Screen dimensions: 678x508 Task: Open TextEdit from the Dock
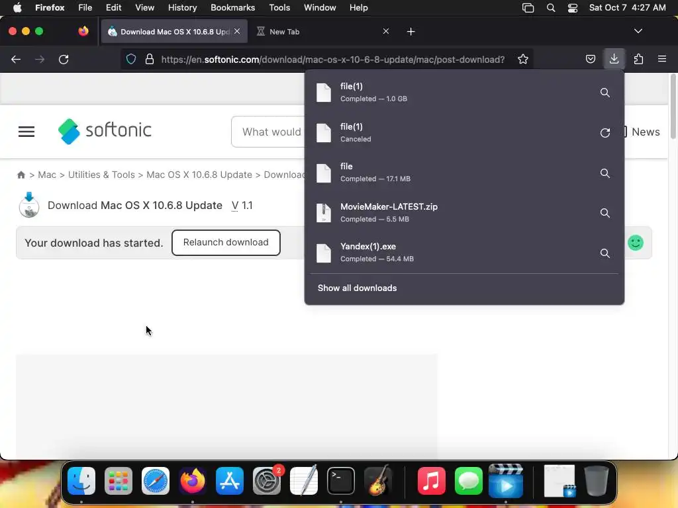pos(304,481)
